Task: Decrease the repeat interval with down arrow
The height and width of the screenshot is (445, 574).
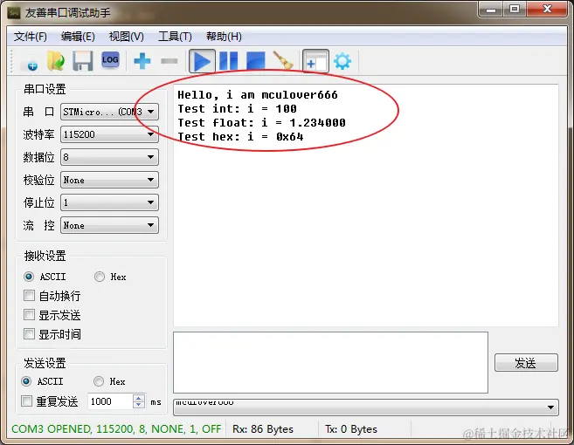Action: pyautogui.click(x=138, y=405)
